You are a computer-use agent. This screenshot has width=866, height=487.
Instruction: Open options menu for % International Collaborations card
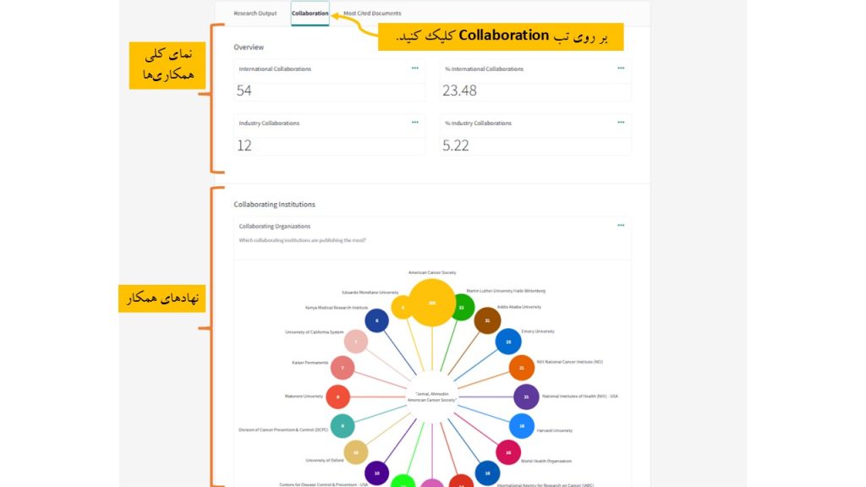point(621,68)
